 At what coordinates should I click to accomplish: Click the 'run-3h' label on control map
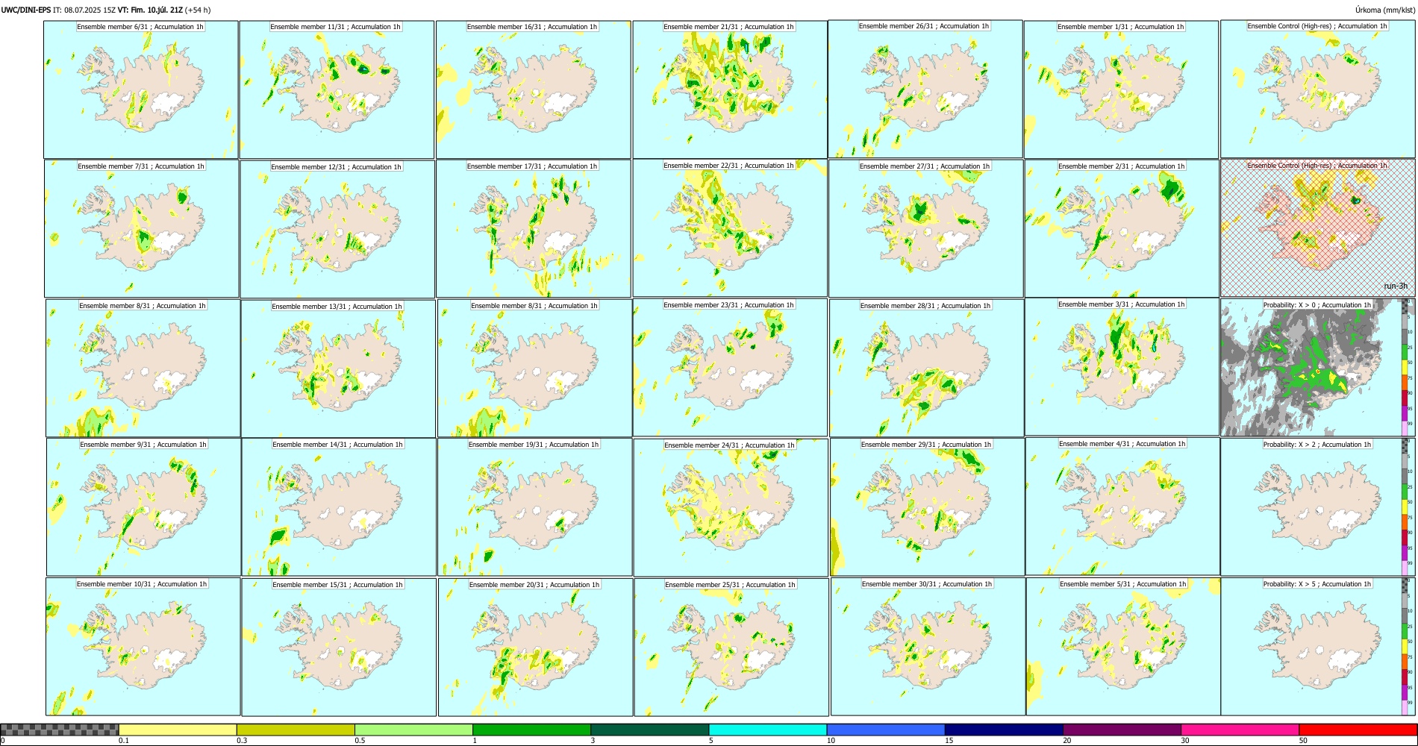pos(1396,286)
